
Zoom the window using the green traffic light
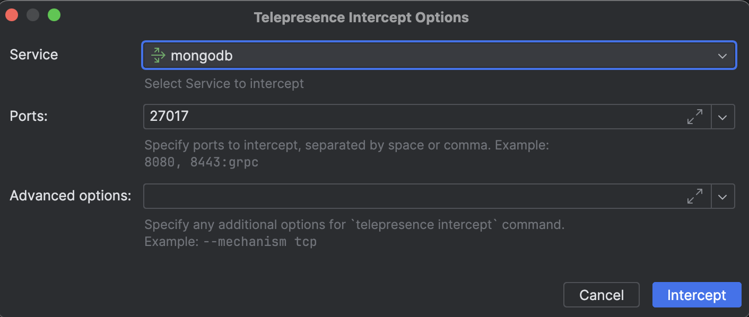(x=54, y=15)
